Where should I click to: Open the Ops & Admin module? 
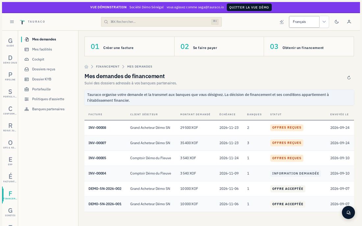[x=10, y=144]
